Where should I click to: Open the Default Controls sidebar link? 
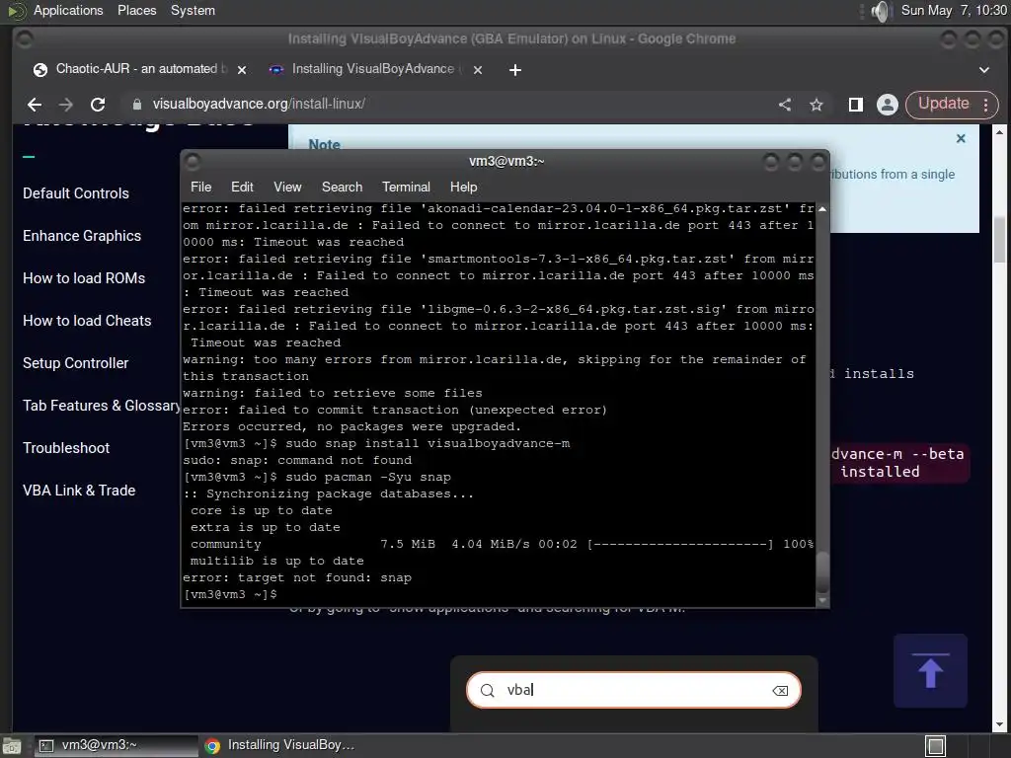[75, 193]
